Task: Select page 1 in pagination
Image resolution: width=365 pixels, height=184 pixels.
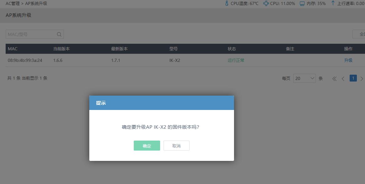Action: point(353,78)
